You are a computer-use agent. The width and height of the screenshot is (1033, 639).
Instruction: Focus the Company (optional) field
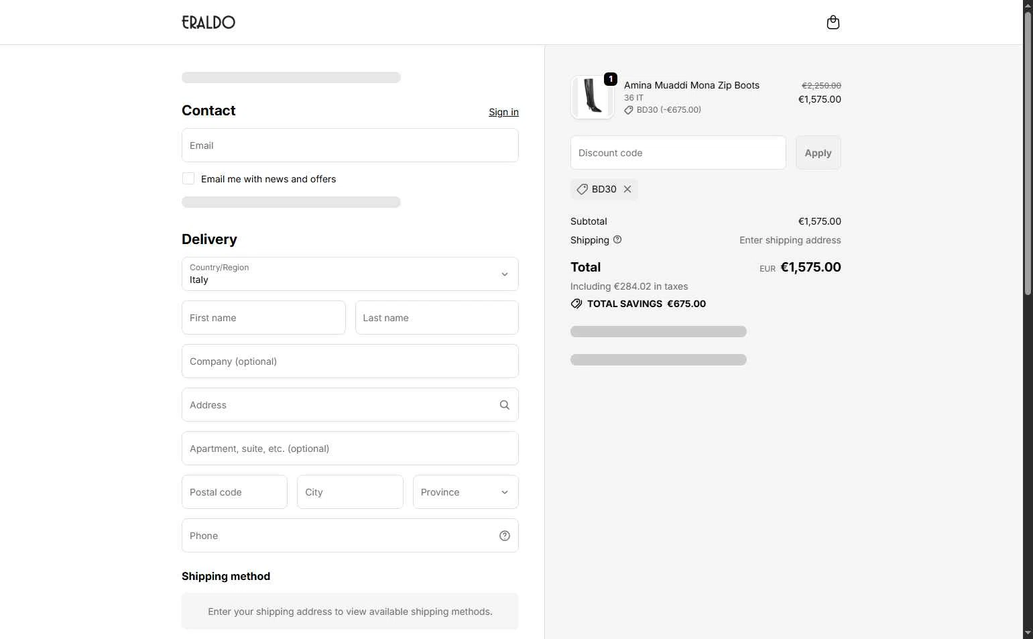point(350,361)
